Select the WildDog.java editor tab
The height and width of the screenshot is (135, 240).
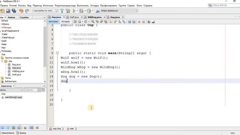[94, 17]
